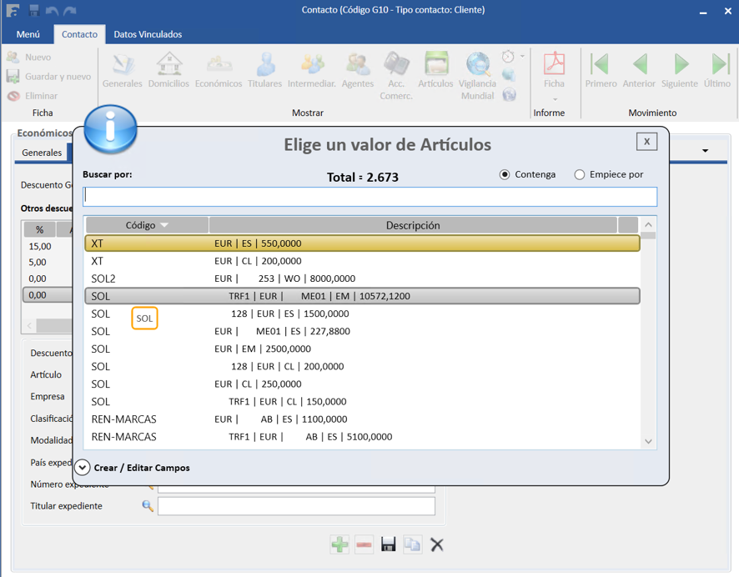739x577 pixels.
Task: Click the black X cancel icon at the bottom
Action: pyautogui.click(x=437, y=545)
